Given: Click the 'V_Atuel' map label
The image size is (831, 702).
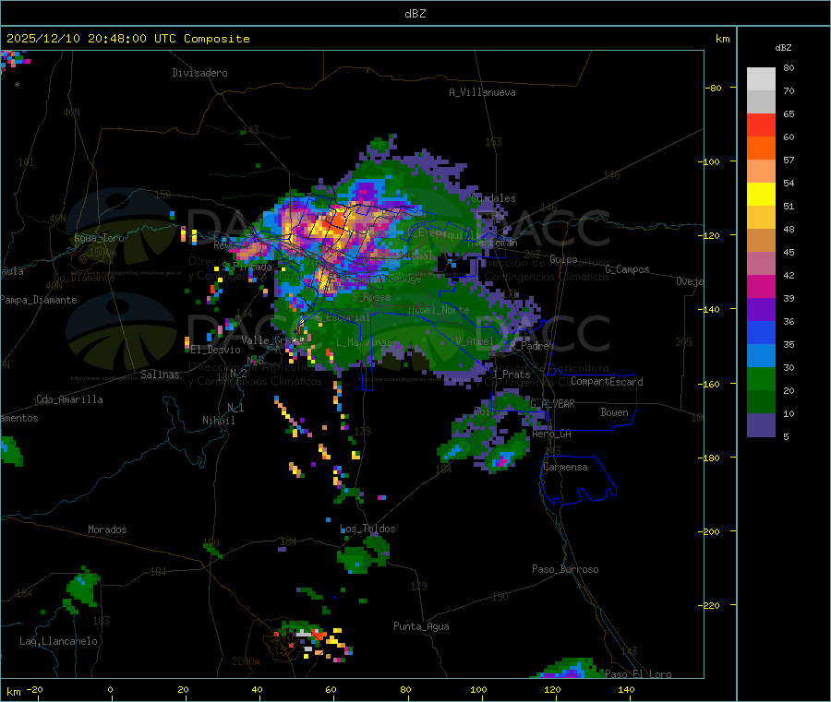Looking at the screenshot, I should pos(475,341).
